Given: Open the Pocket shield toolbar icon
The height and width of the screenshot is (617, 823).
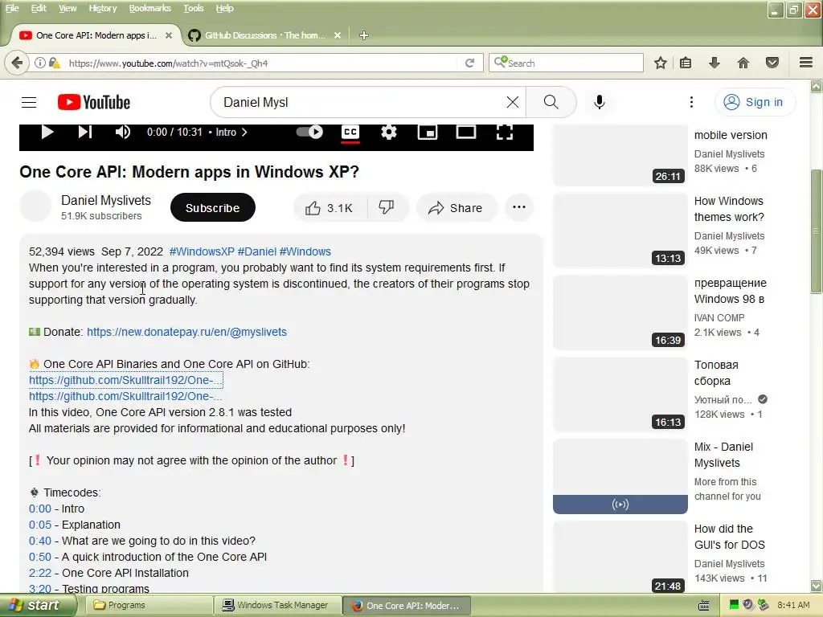Looking at the screenshot, I should 772,63.
